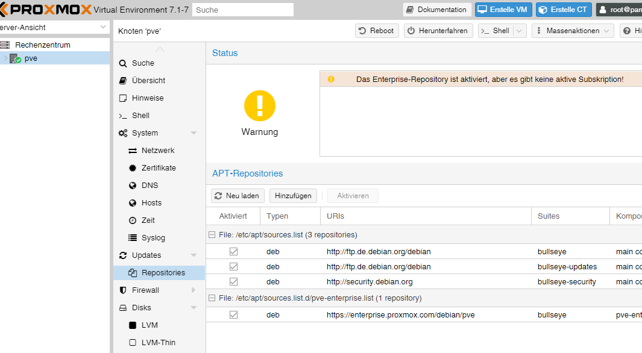Image resolution: width=642 pixels, height=353 pixels.
Task: Collapse the pve-enterprise.list file group
Action: (x=212, y=298)
